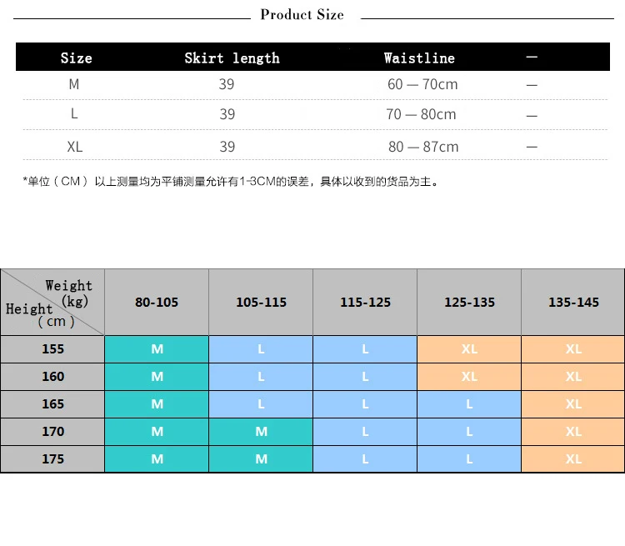The image size is (625, 546).
Task: Select size XL in the size table
Action: [75, 147]
